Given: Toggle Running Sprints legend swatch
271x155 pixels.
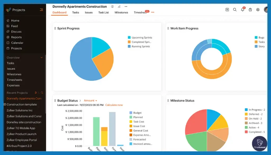Looking at the screenshot, I should point(129,46).
